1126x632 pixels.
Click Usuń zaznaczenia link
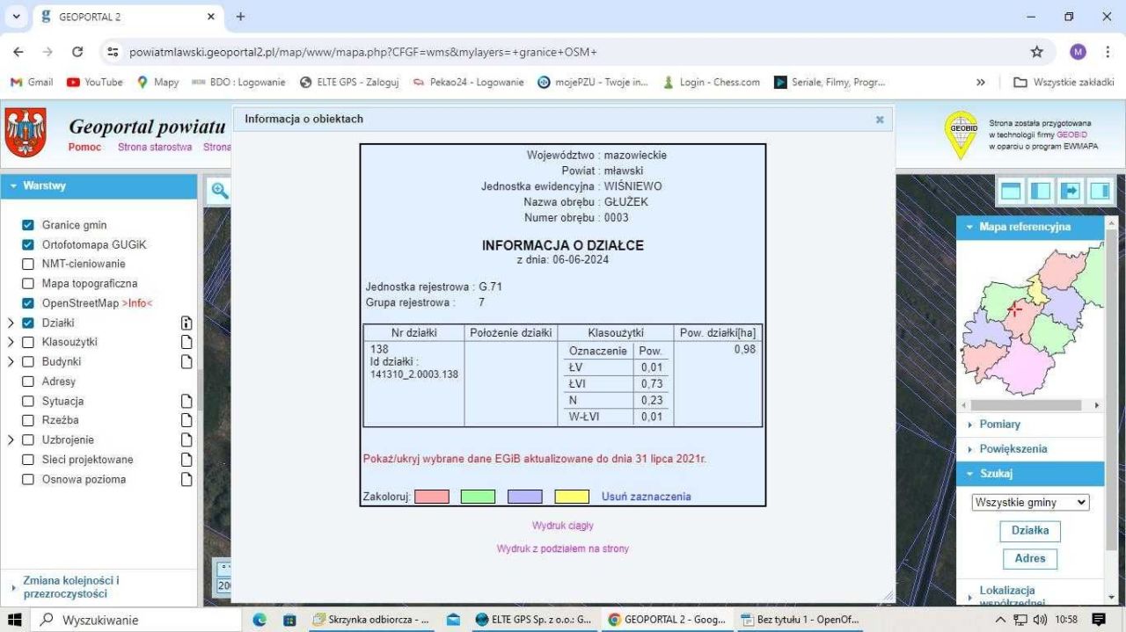[647, 497]
